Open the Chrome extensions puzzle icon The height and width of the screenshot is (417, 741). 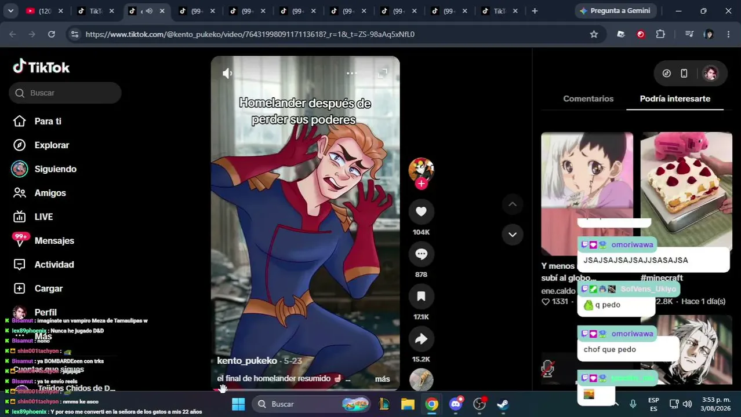click(x=660, y=34)
